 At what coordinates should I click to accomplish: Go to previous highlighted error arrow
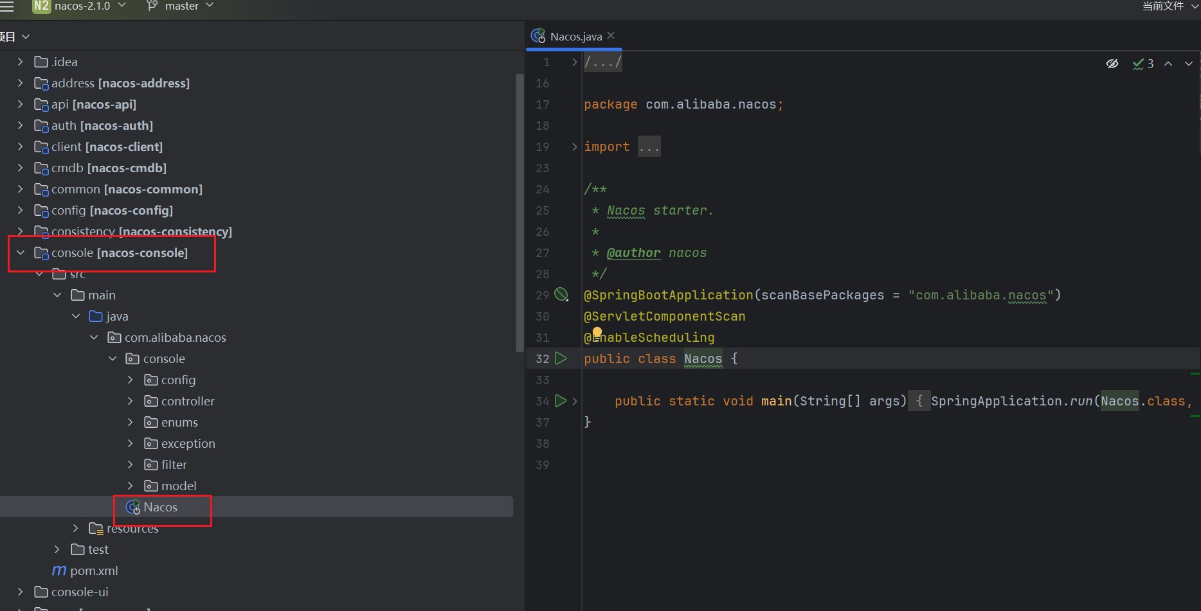tap(1168, 64)
